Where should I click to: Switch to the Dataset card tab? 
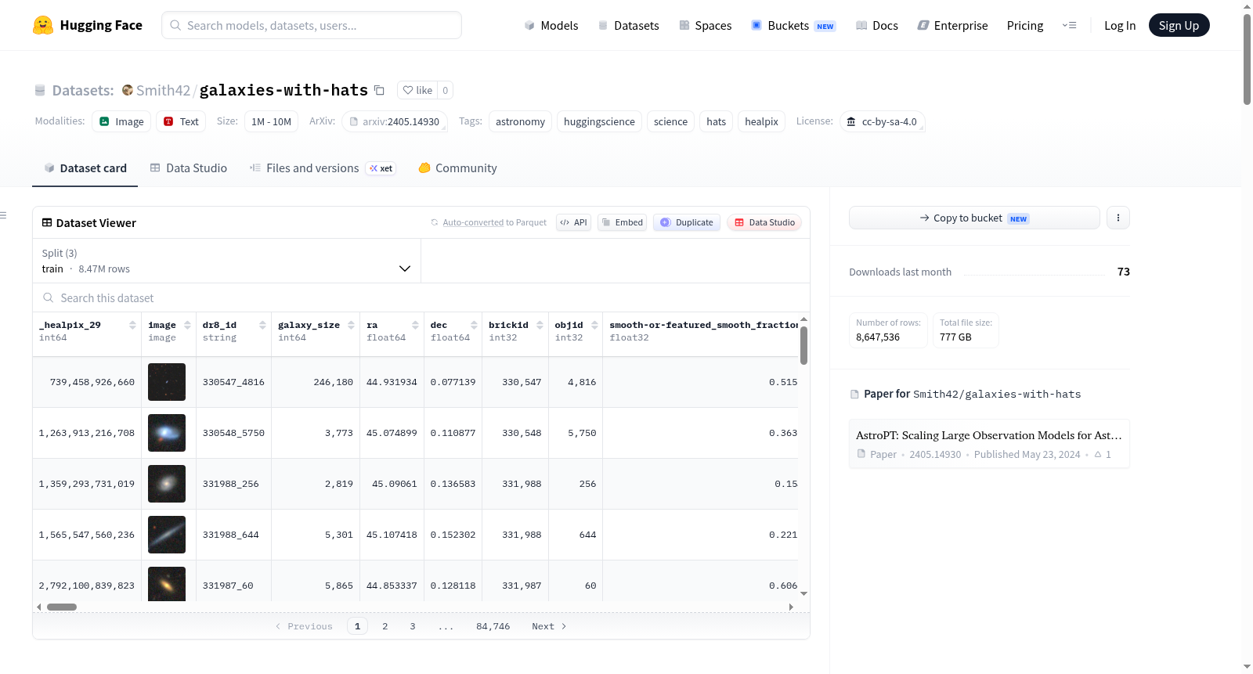point(85,168)
